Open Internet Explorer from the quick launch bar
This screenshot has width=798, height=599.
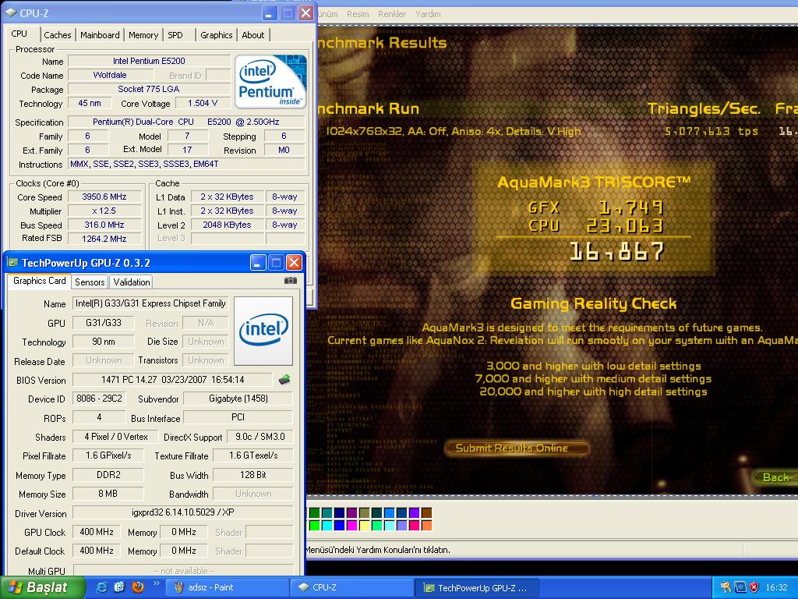pyautogui.click(x=102, y=587)
